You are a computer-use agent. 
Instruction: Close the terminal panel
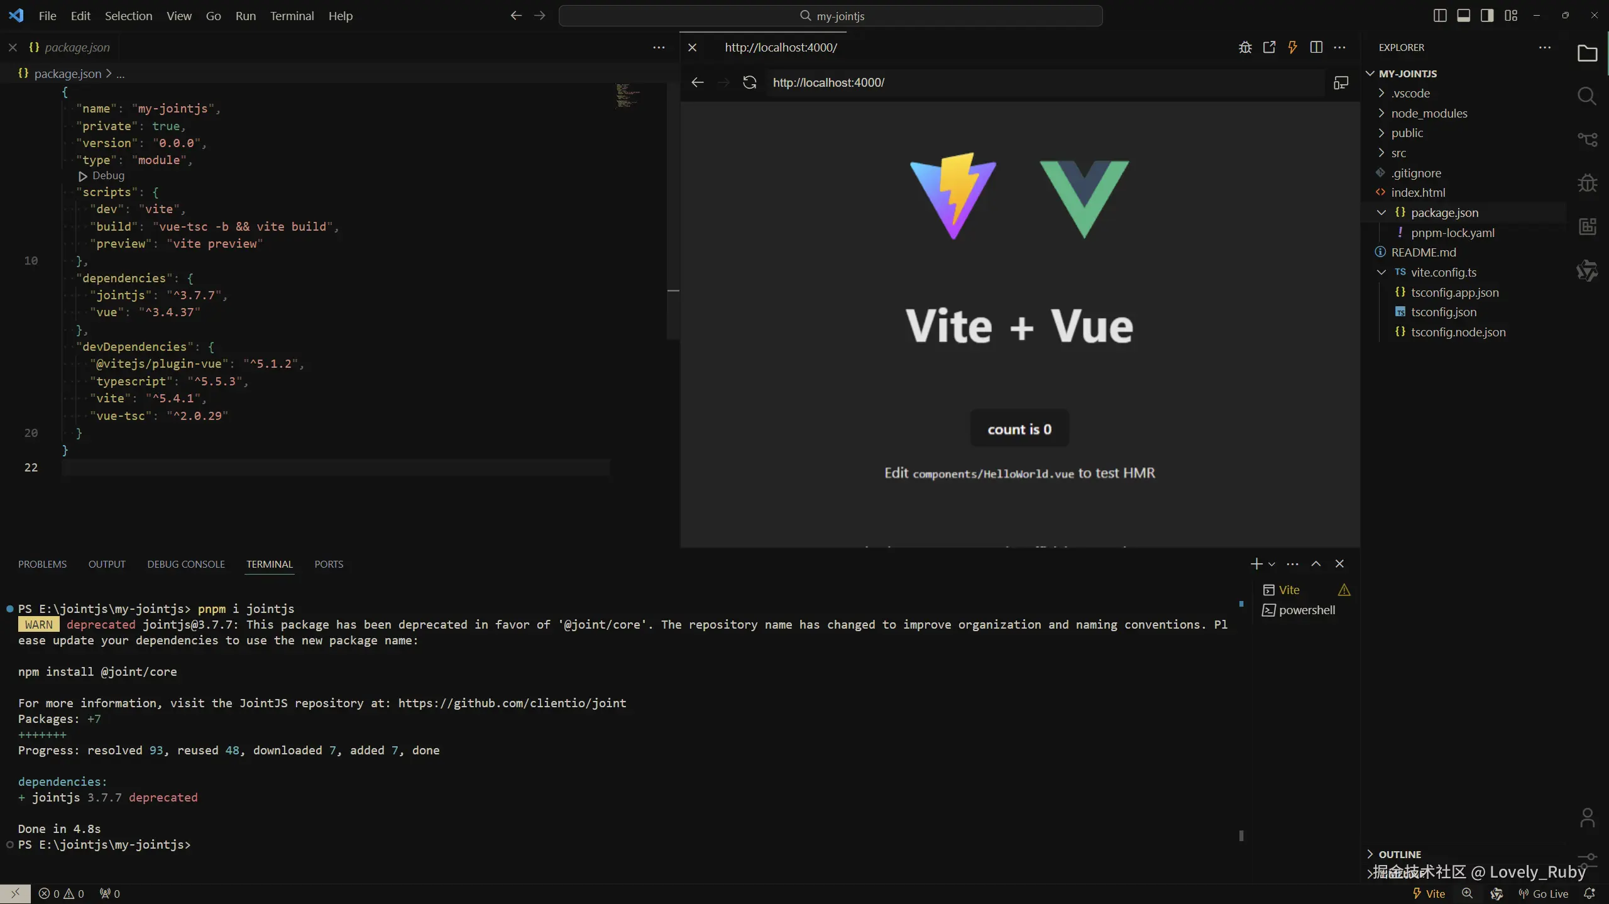tap(1339, 564)
